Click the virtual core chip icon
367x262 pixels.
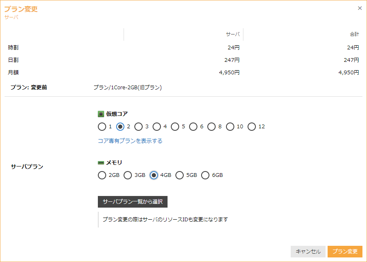coord(101,114)
